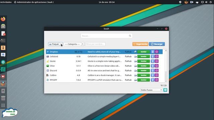This screenshot has width=214, height=120.
Task: Install Discord using its green button
Action: [x=143, y=71]
